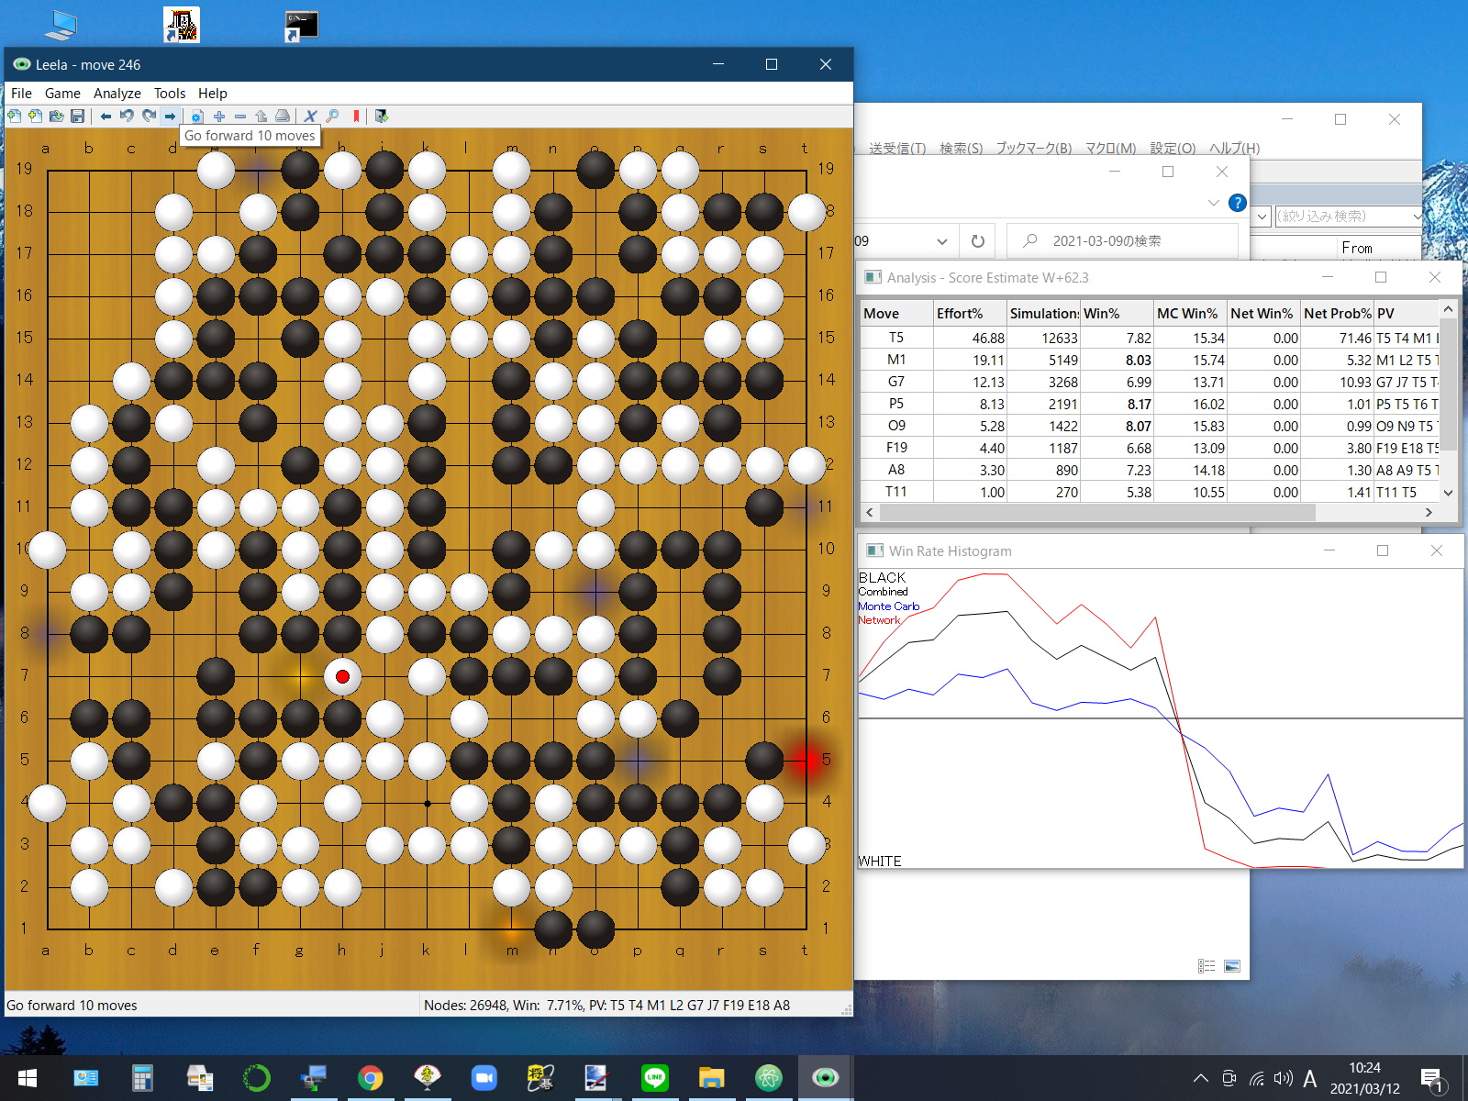Open the Tools menu

[169, 93]
